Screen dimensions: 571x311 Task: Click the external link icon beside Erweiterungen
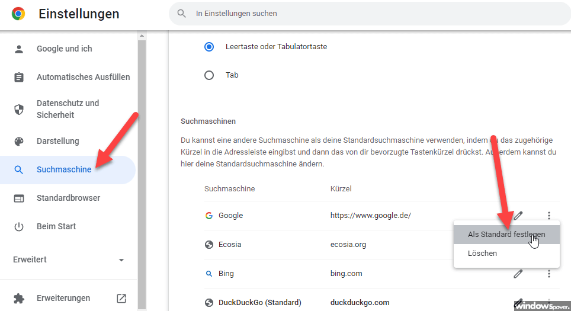coord(121,299)
